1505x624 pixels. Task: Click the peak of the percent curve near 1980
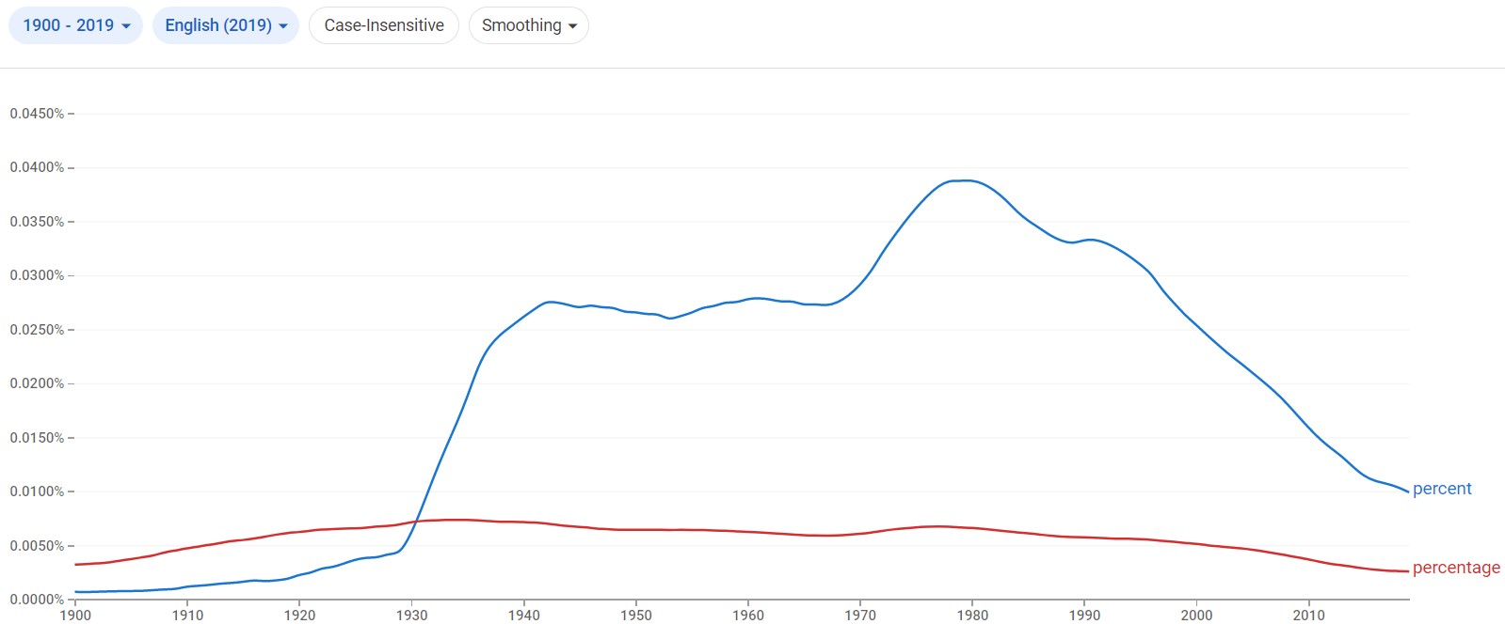coord(958,180)
